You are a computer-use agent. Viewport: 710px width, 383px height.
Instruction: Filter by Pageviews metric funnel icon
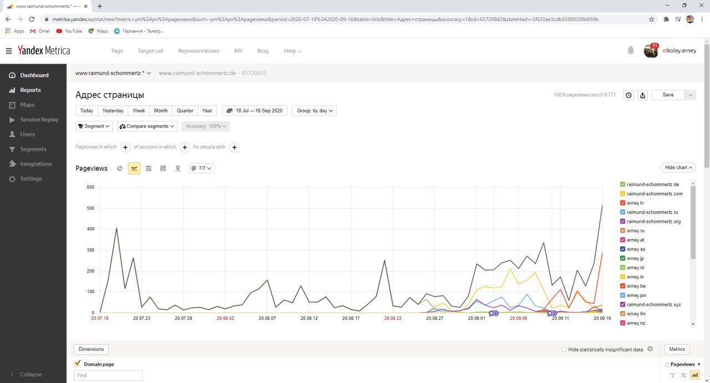[673, 375]
